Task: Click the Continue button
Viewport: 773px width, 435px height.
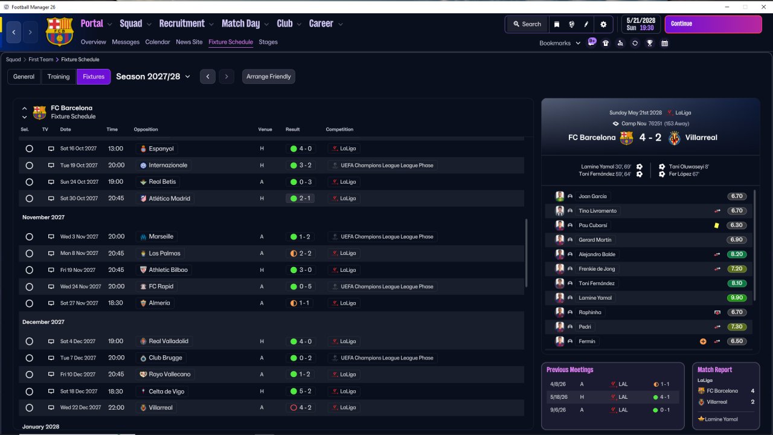Action: [x=713, y=24]
